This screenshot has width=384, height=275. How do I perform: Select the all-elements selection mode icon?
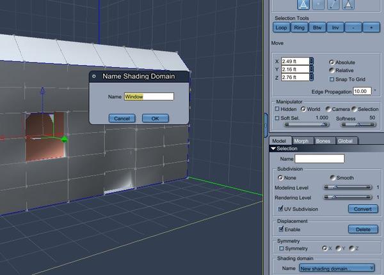point(303,4)
